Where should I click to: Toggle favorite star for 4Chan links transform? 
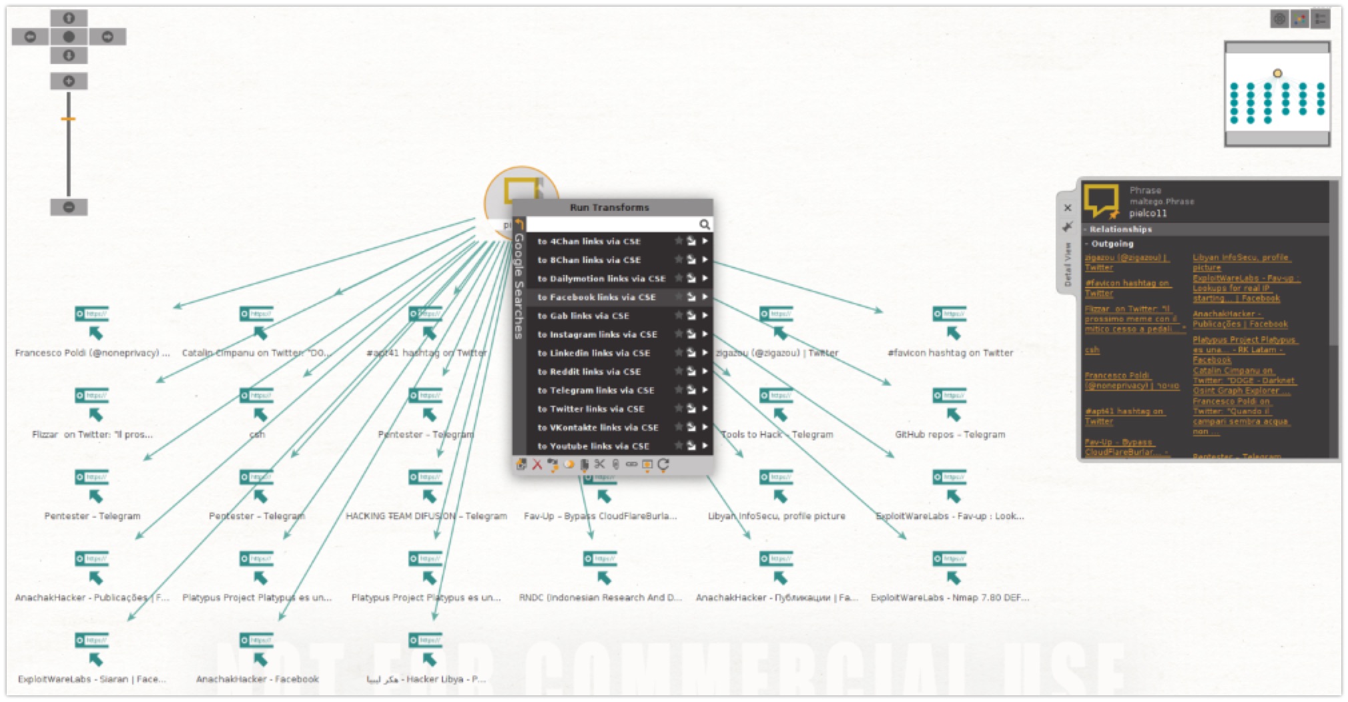(679, 241)
